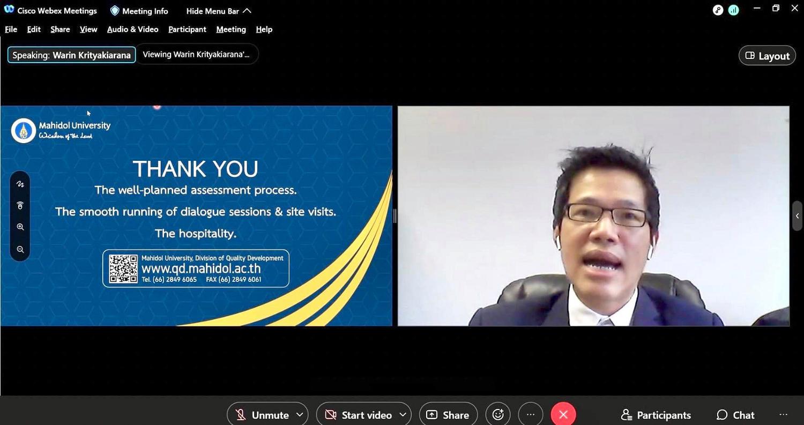Select the annotate squiggle tool on the slide
The width and height of the screenshot is (804, 425).
[20, 184]
